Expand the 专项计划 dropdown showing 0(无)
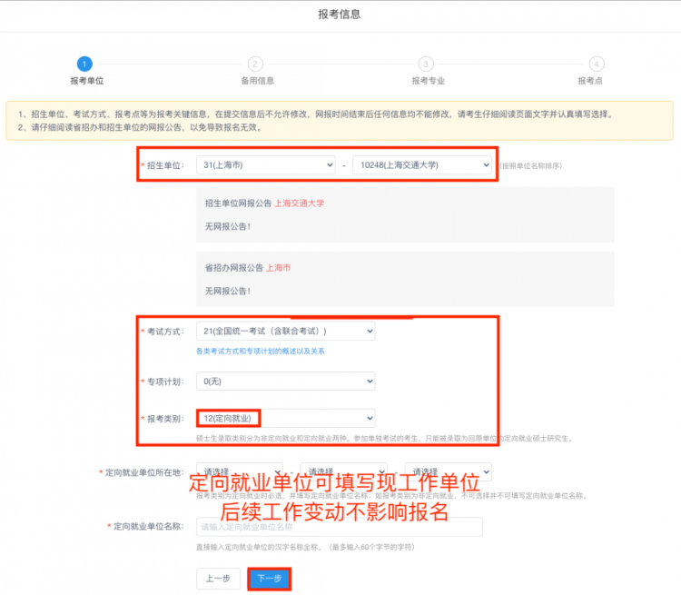Image resolution: width=681 pixels, height=595 pixels. tap(285, 382)
